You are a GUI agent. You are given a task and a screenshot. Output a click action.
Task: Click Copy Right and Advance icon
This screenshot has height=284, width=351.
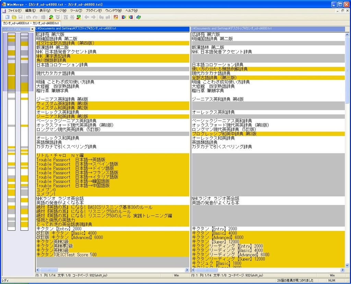point(101,17)
